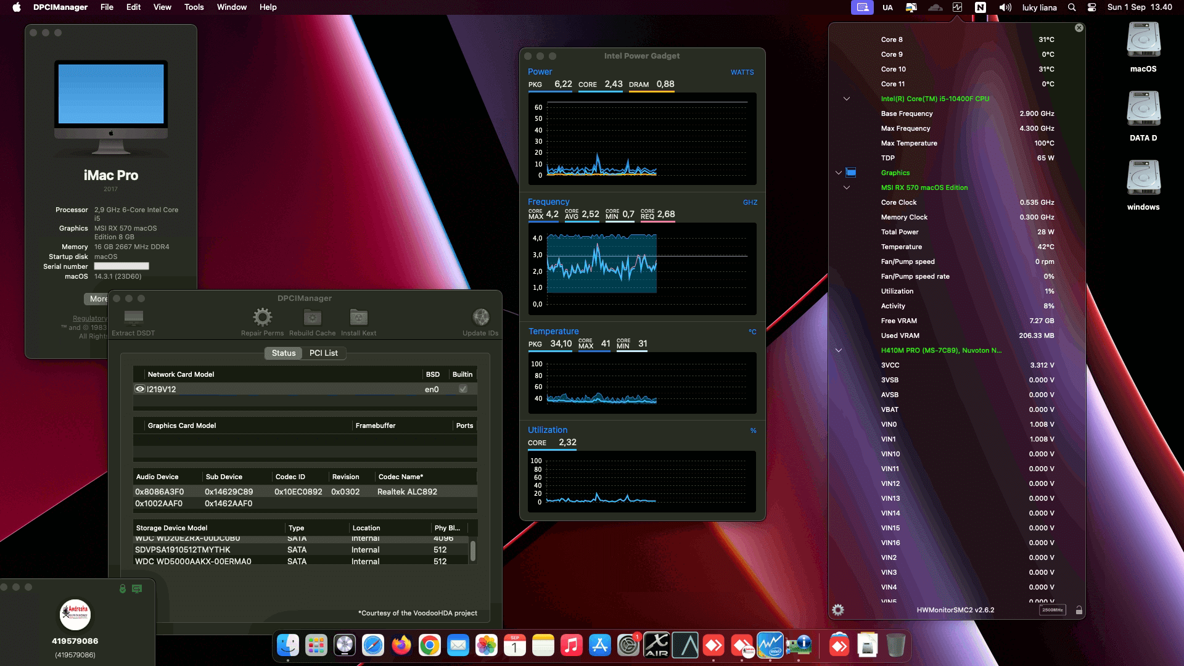Image resolution: width=1184 pixels, height=666 pixels.
Task: Click the Graphics GPU icon in HWMonitorSMC2
Action: coord(852,173)
